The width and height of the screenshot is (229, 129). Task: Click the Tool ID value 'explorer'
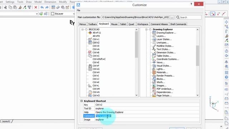tap(99, 109)
